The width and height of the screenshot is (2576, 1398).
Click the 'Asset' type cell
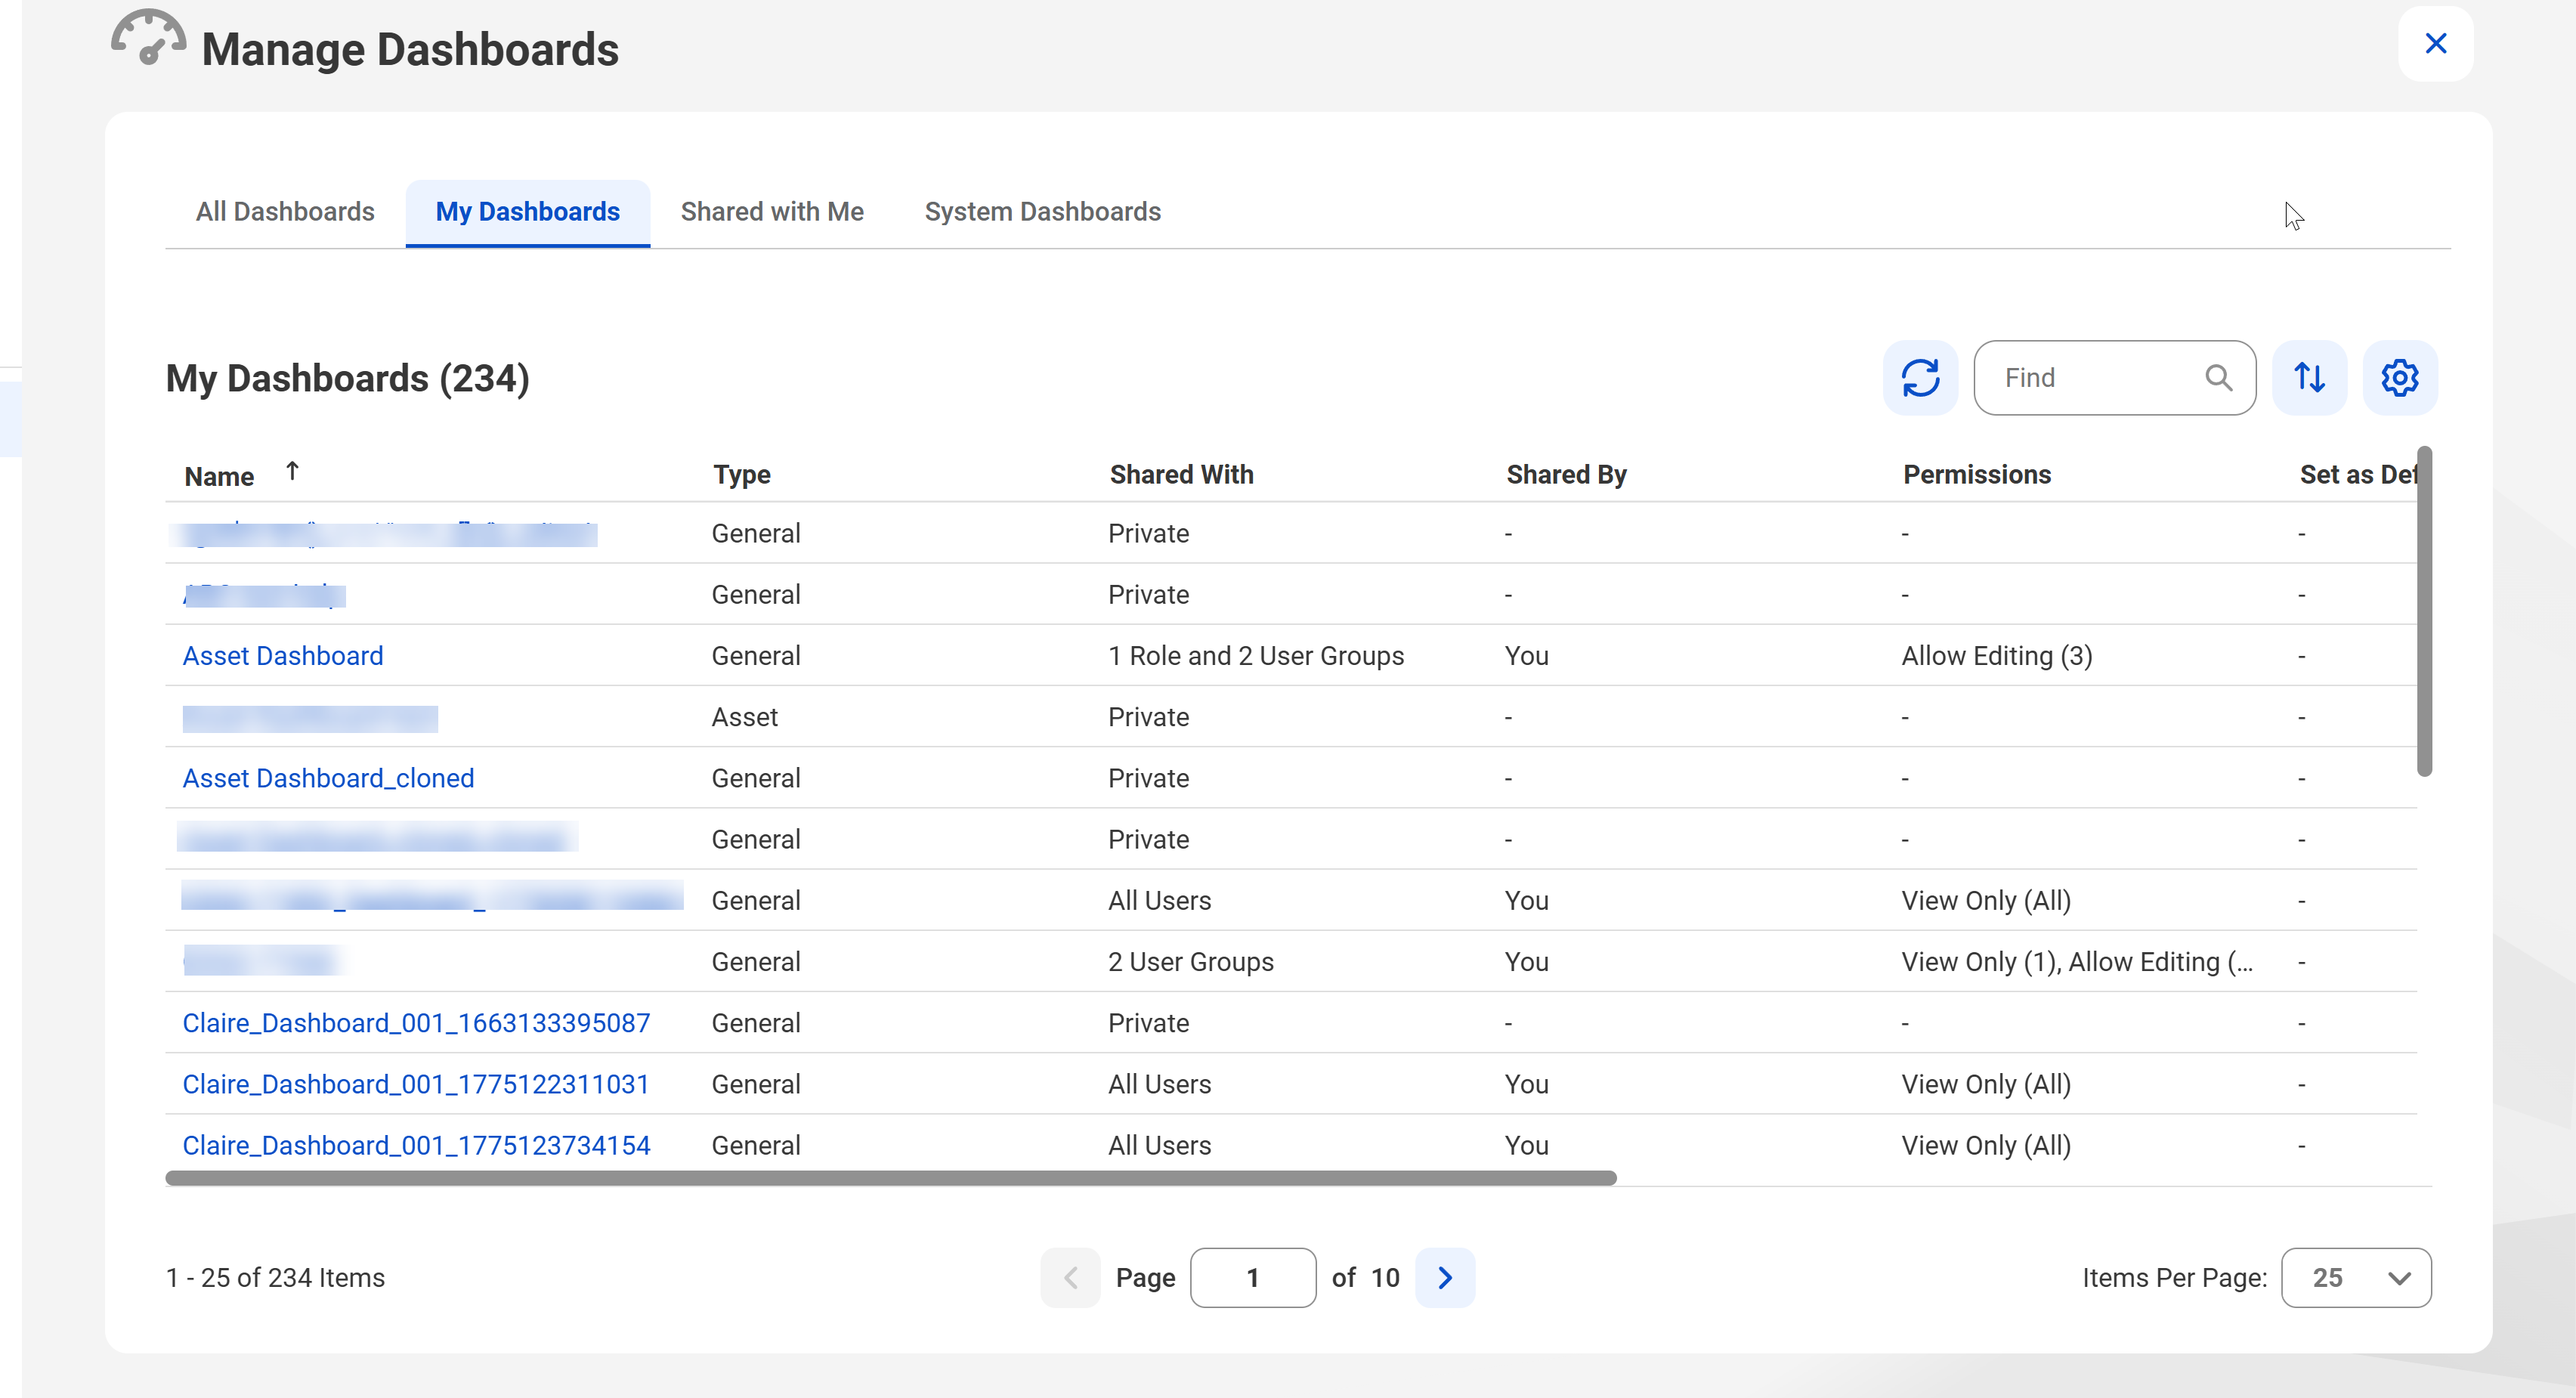tap(744, 717)
